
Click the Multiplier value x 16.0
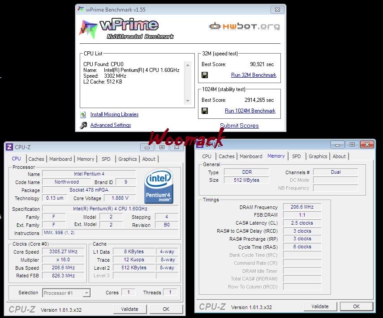63,260
